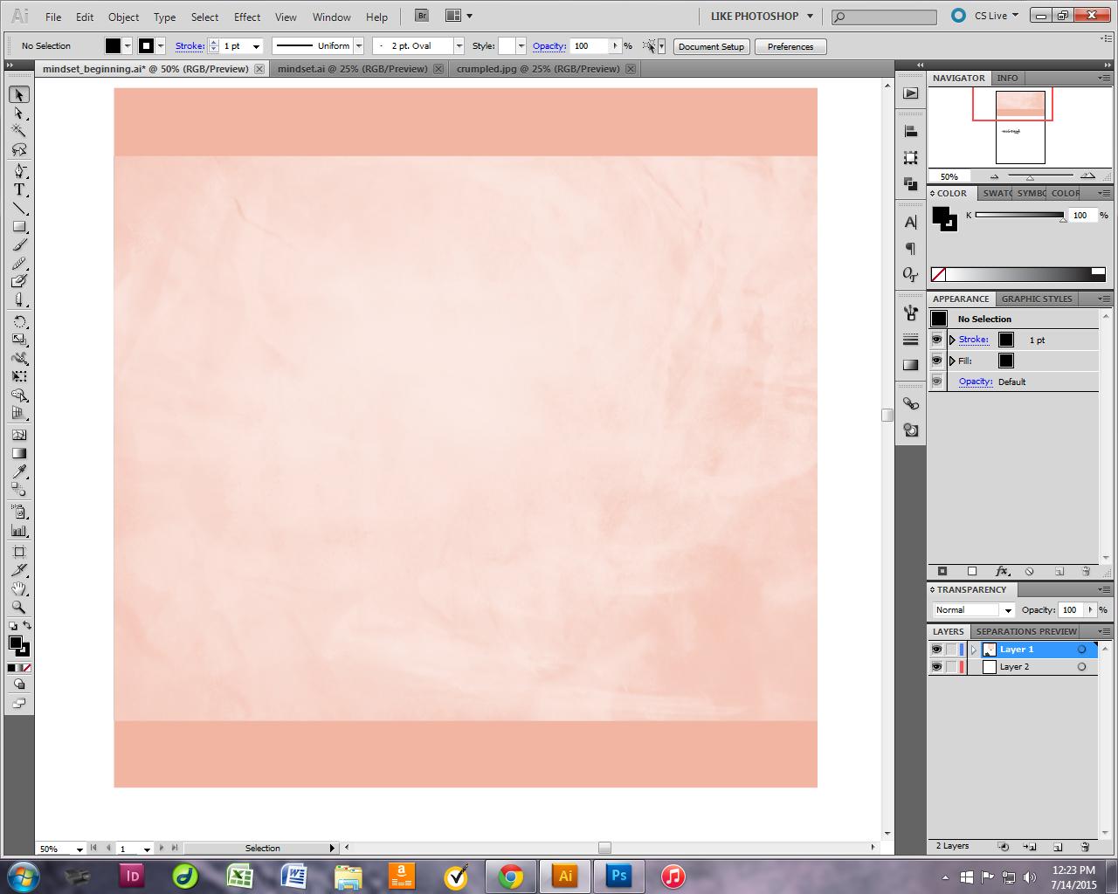Select the Line Segment tool

[x=18, y=208]
